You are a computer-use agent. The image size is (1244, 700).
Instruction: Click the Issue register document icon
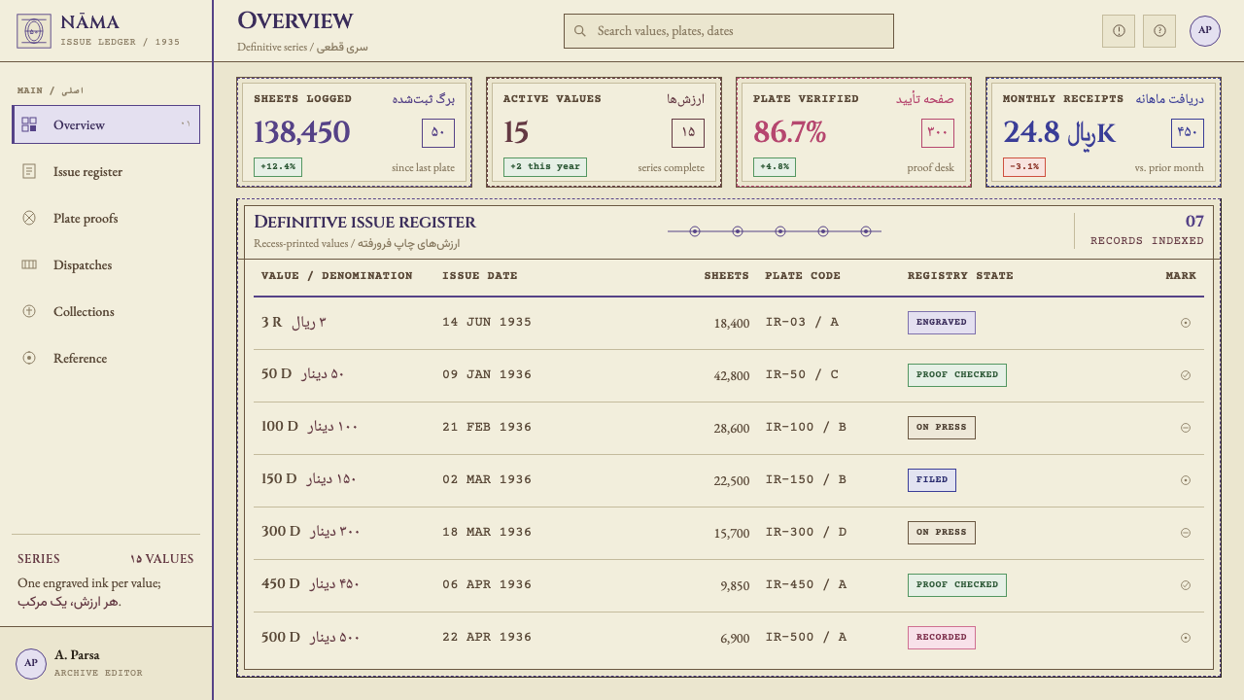tap(29, 171)
